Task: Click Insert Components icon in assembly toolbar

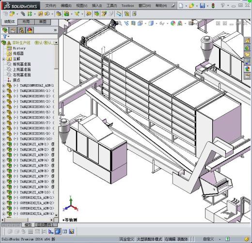Action: coord(12,14)
